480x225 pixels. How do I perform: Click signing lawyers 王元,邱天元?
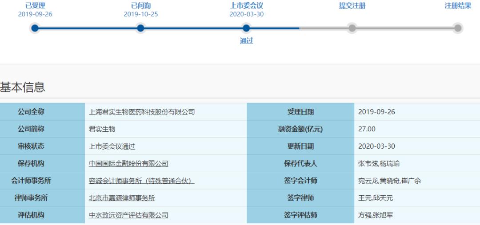point(376,198)
